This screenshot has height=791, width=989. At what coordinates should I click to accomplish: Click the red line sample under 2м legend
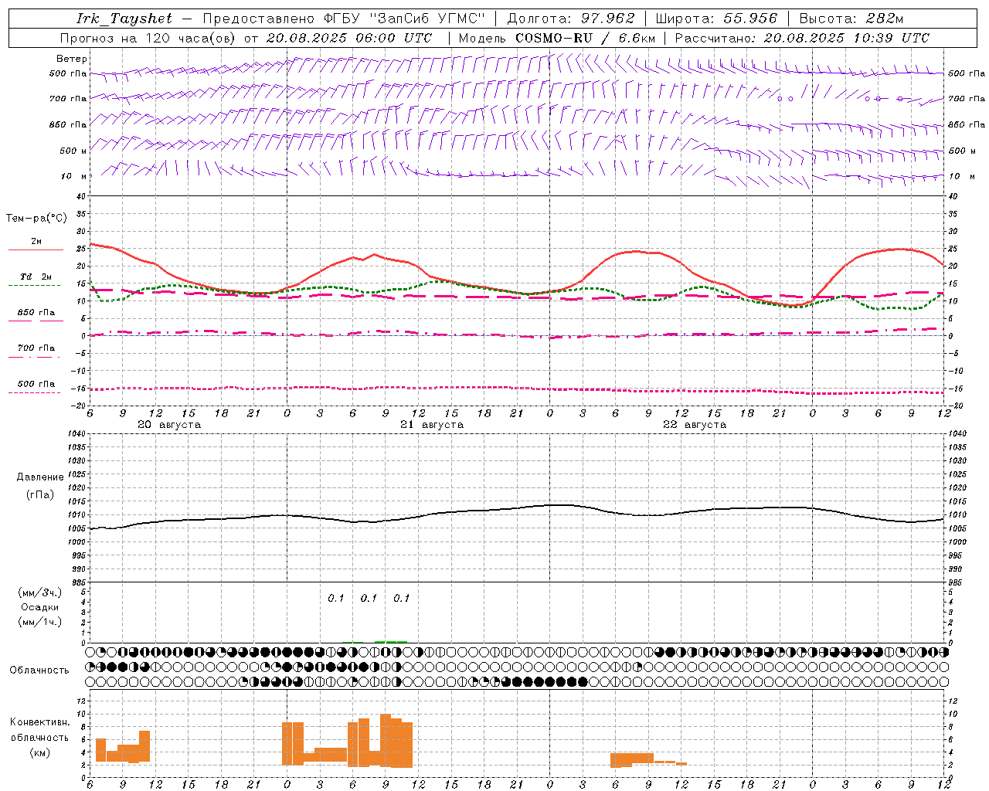click(x=35, y=250)
